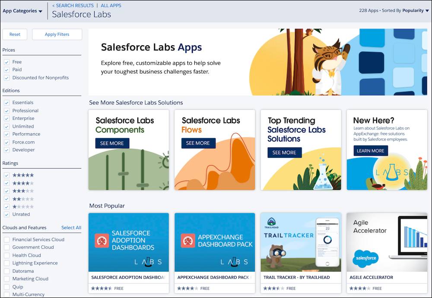Toggle the Developer edition filter

pyautogui.click(x=6, y=150)
